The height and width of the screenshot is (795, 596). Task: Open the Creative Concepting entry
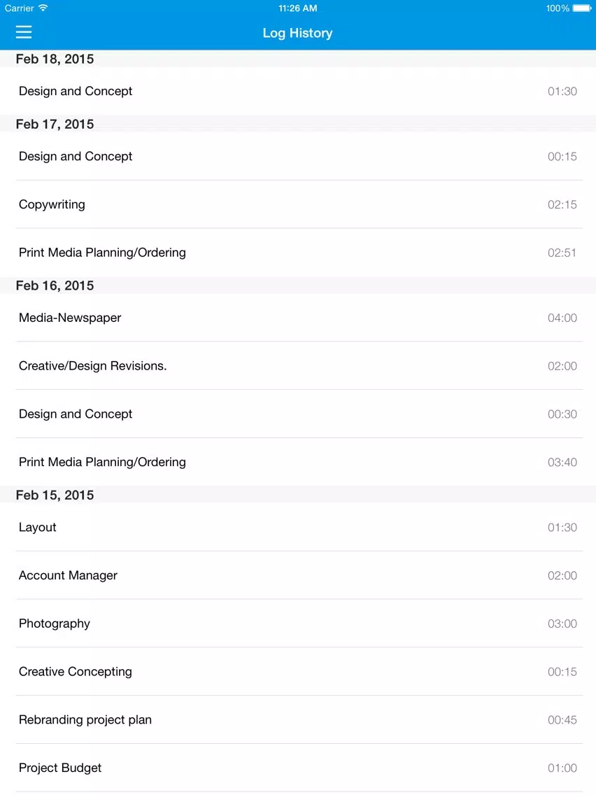[298, 672]
